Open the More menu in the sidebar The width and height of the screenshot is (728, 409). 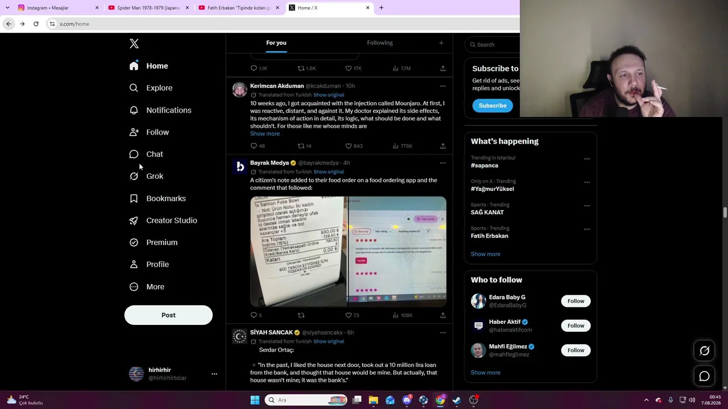point(147,287)
